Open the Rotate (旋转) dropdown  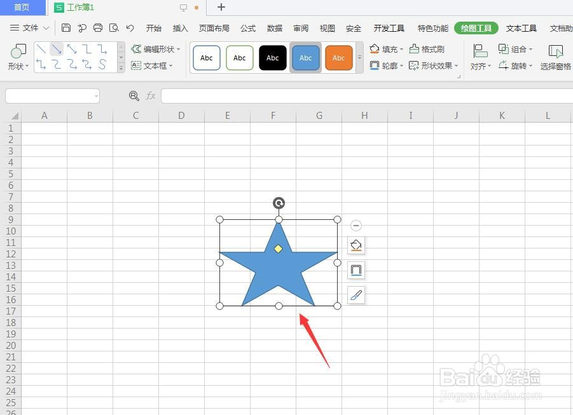518,65
